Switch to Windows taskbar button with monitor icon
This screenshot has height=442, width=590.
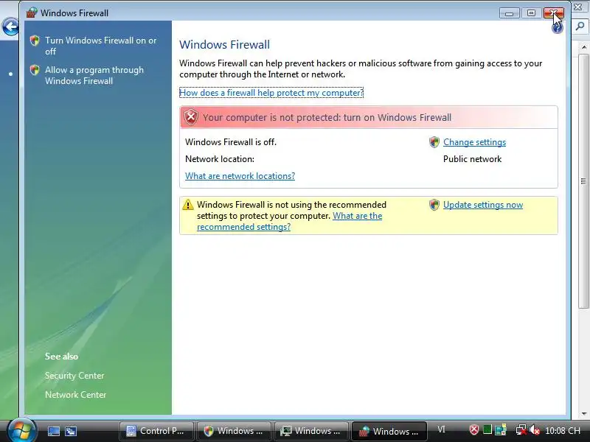coord(311,431)
